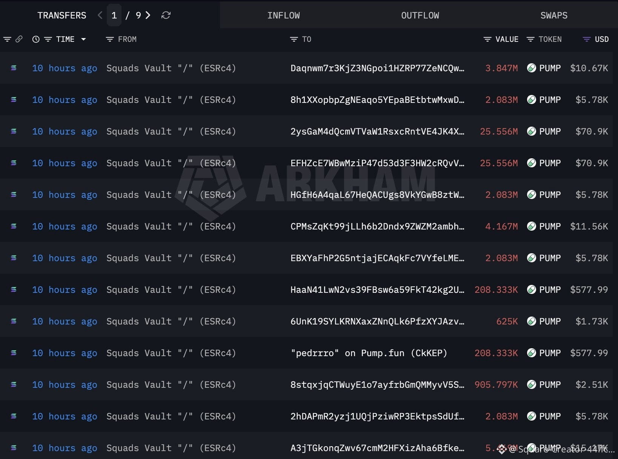Screen dimensions: 618x459
Task: Open recipient address A3jTGkonqZwv67cmM2HFXizAha6Bfke…
Action: click(377, 448)
